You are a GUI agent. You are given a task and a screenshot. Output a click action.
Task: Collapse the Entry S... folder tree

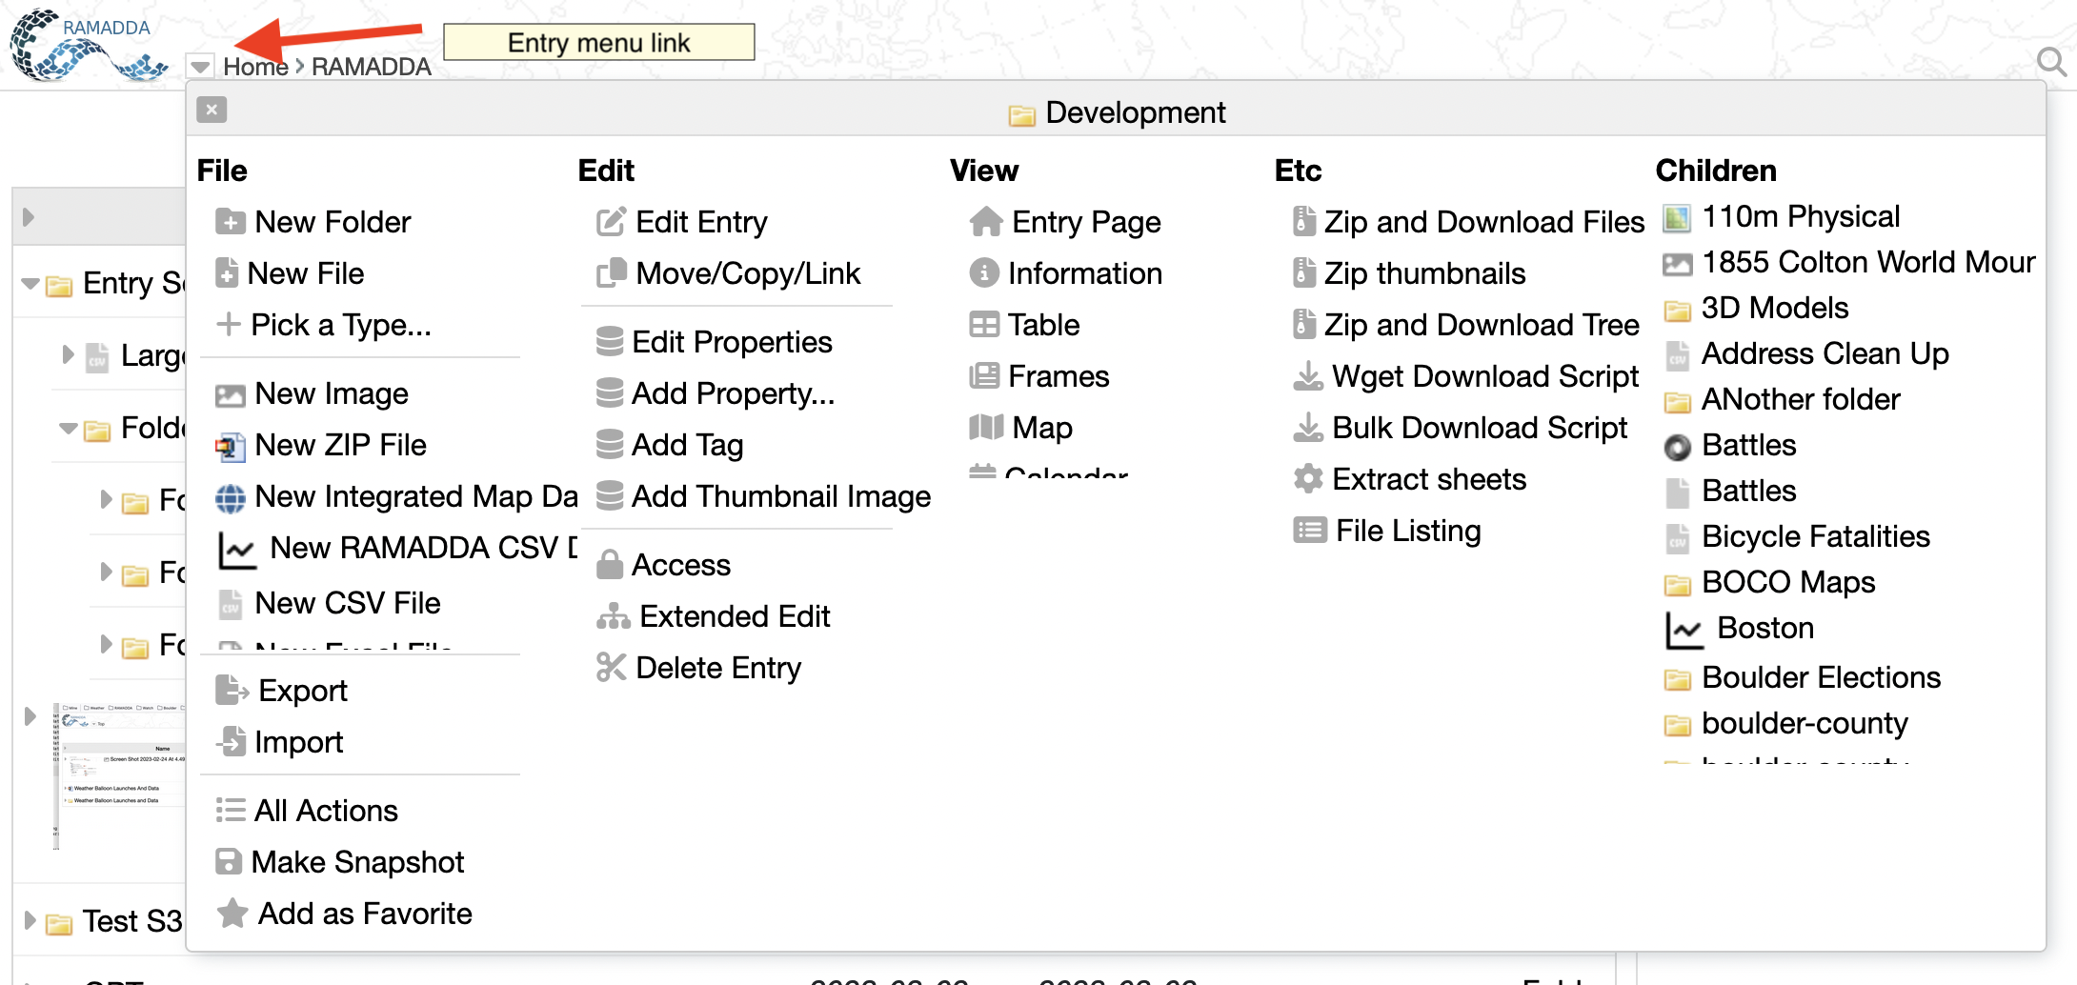coord(30,283)
